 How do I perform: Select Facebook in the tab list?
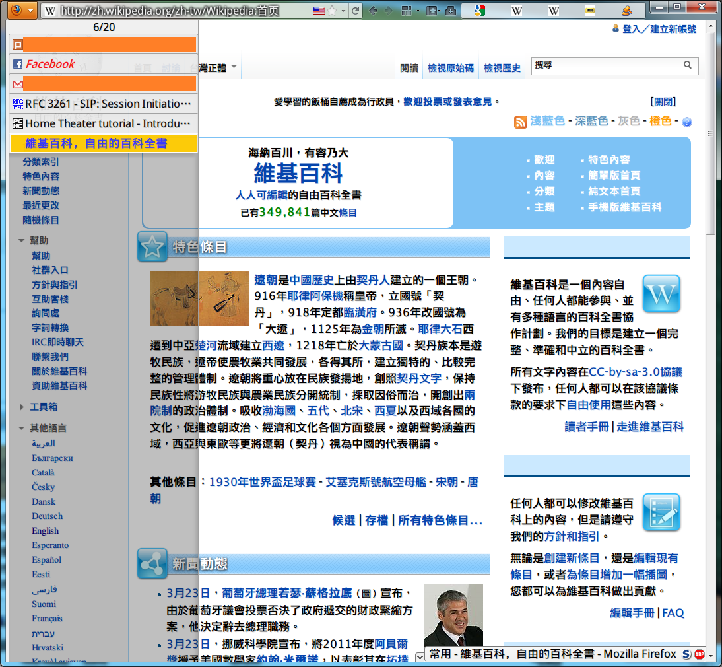tap(104, 64)
